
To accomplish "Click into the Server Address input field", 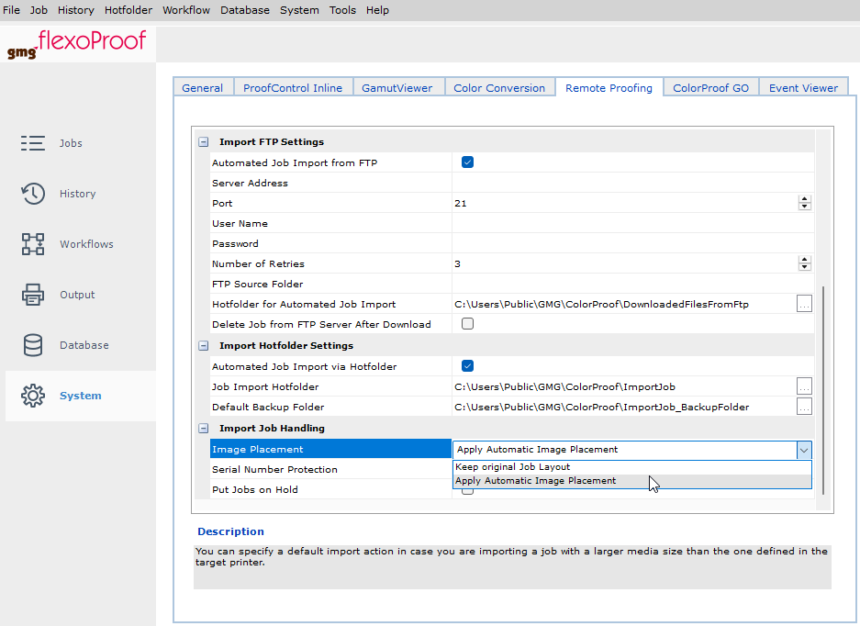I will tap(597, 183).
